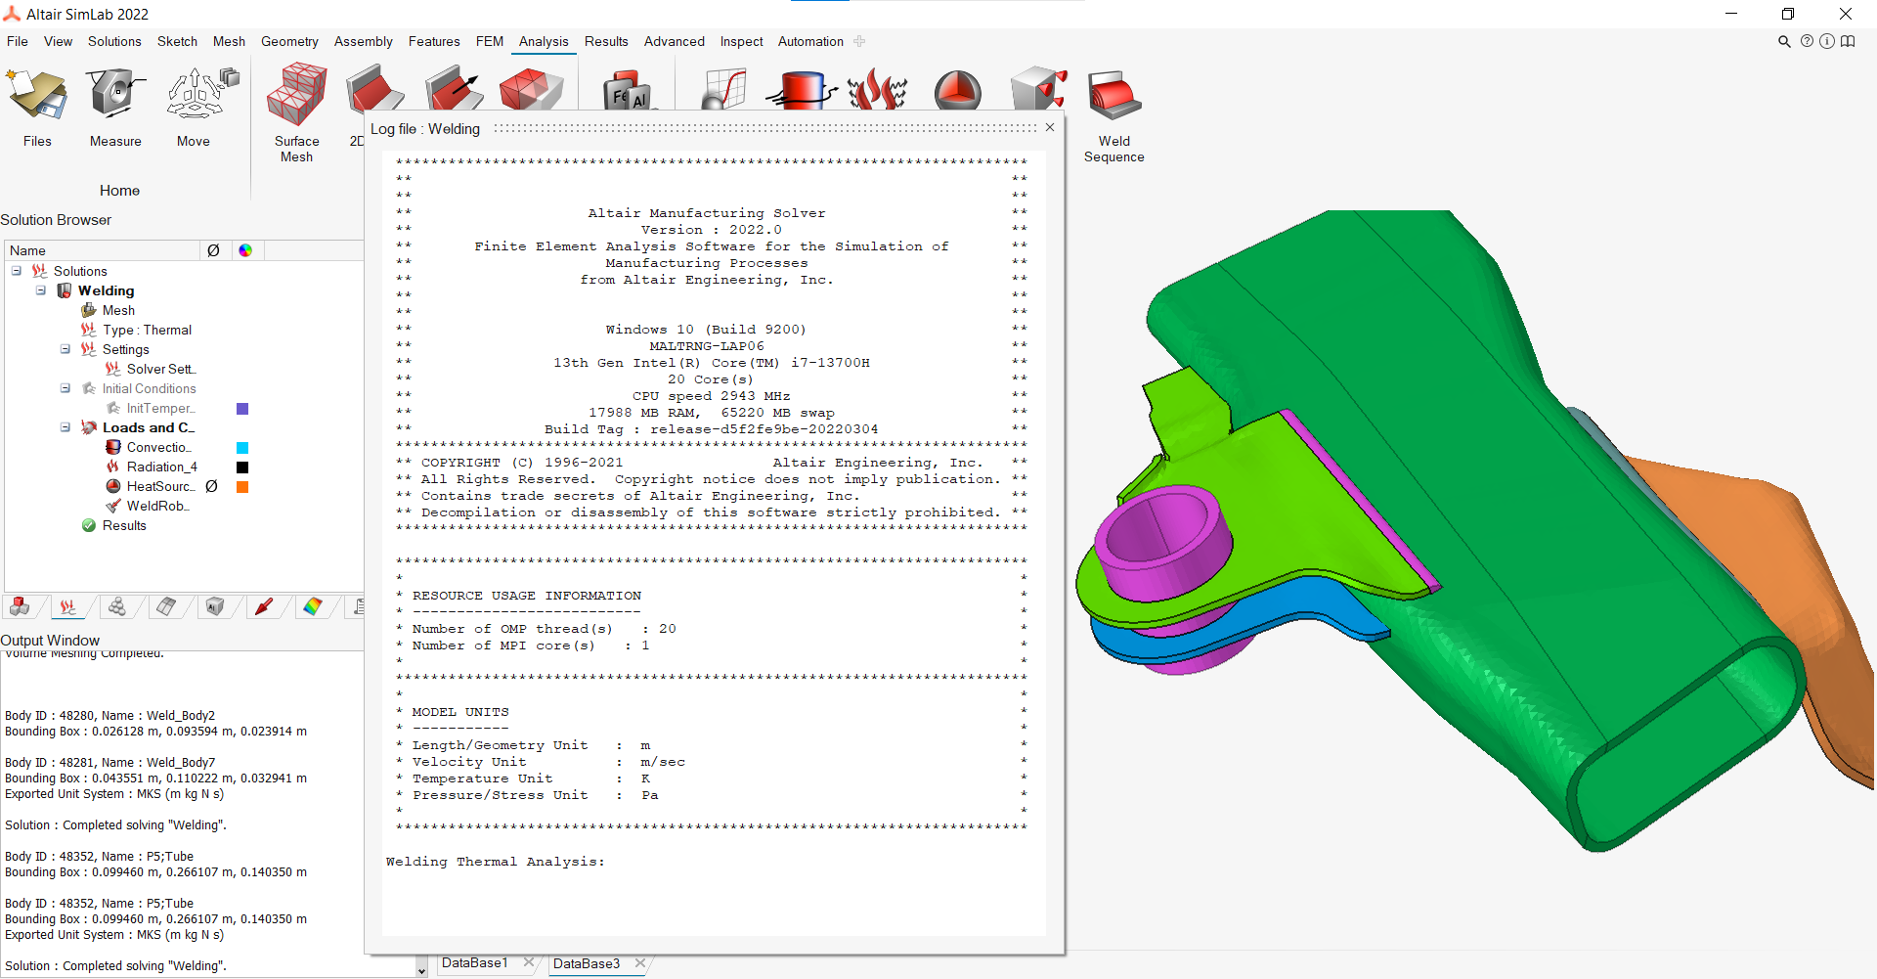Collapse the Loads and C tree branch
This screenshot has width=1877, height=979.
tap(65, 427)
